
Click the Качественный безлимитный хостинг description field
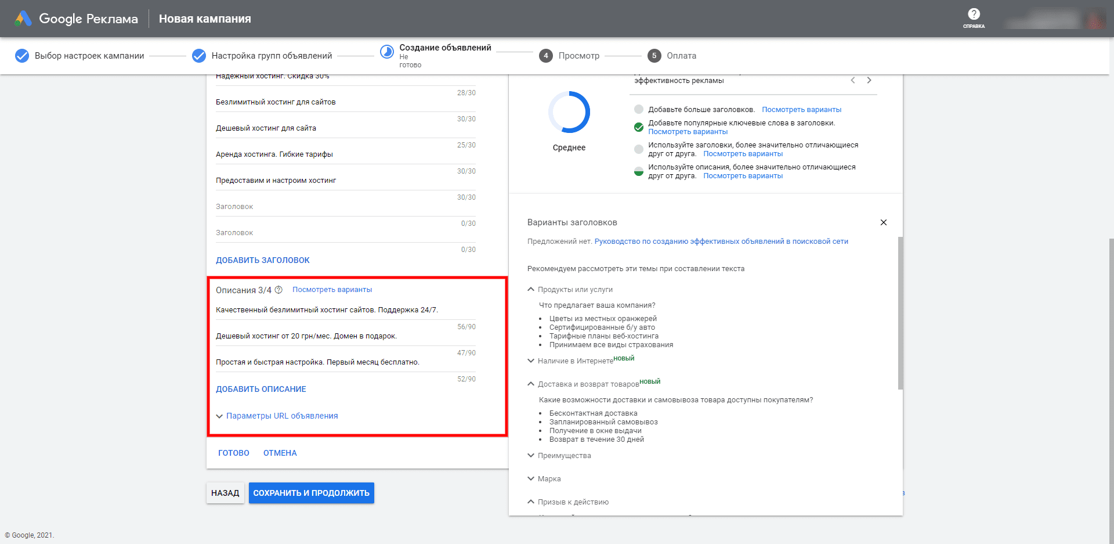pyautogui.click(x=346, y=310)
